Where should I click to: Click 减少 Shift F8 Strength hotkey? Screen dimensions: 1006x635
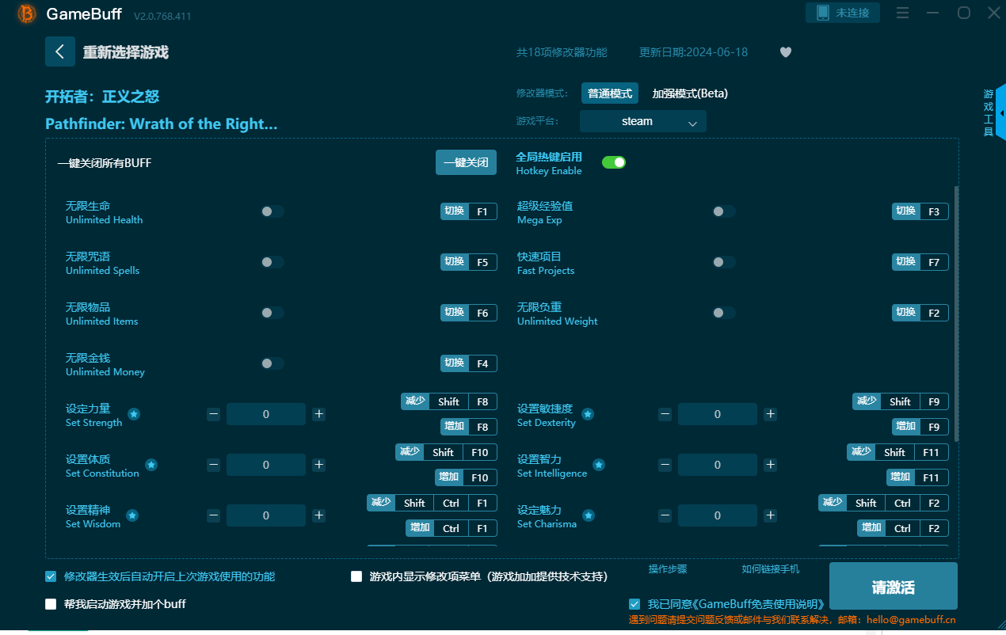coord(449,401)
